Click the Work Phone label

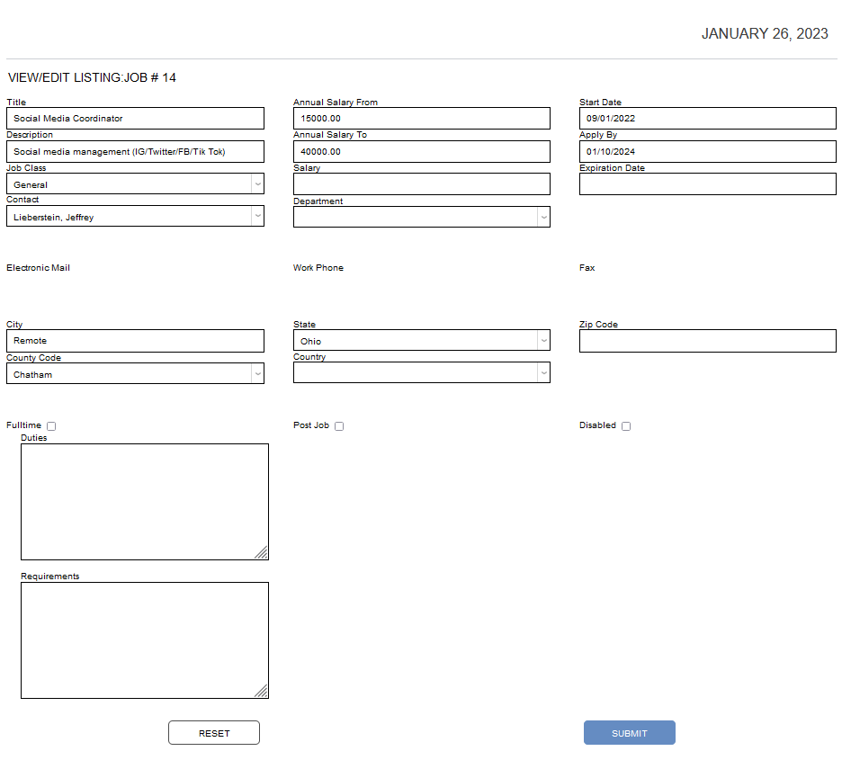coord(318,268)
